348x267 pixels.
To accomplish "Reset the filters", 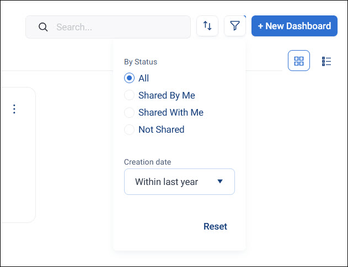I will [215, 226].
